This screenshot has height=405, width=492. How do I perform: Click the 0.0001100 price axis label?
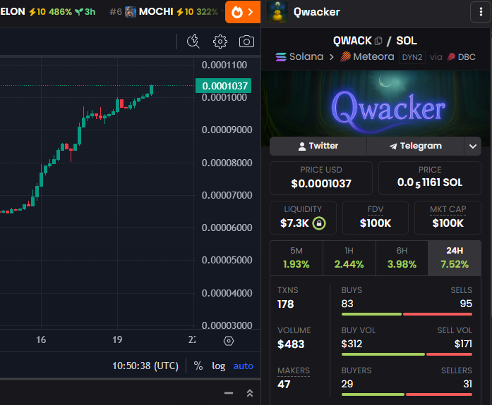pyautogui.click(x=224, y=65)
